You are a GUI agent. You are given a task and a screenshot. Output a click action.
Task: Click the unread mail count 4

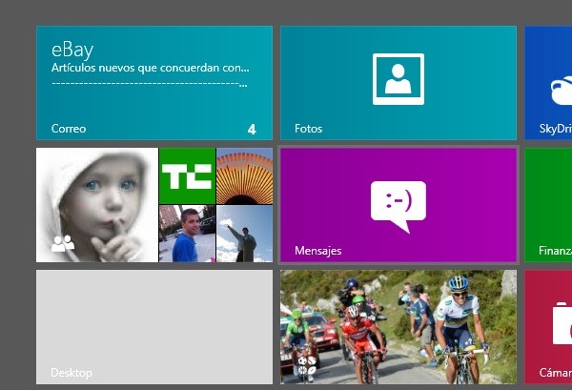pyautogui.click(x=252, y=129)
